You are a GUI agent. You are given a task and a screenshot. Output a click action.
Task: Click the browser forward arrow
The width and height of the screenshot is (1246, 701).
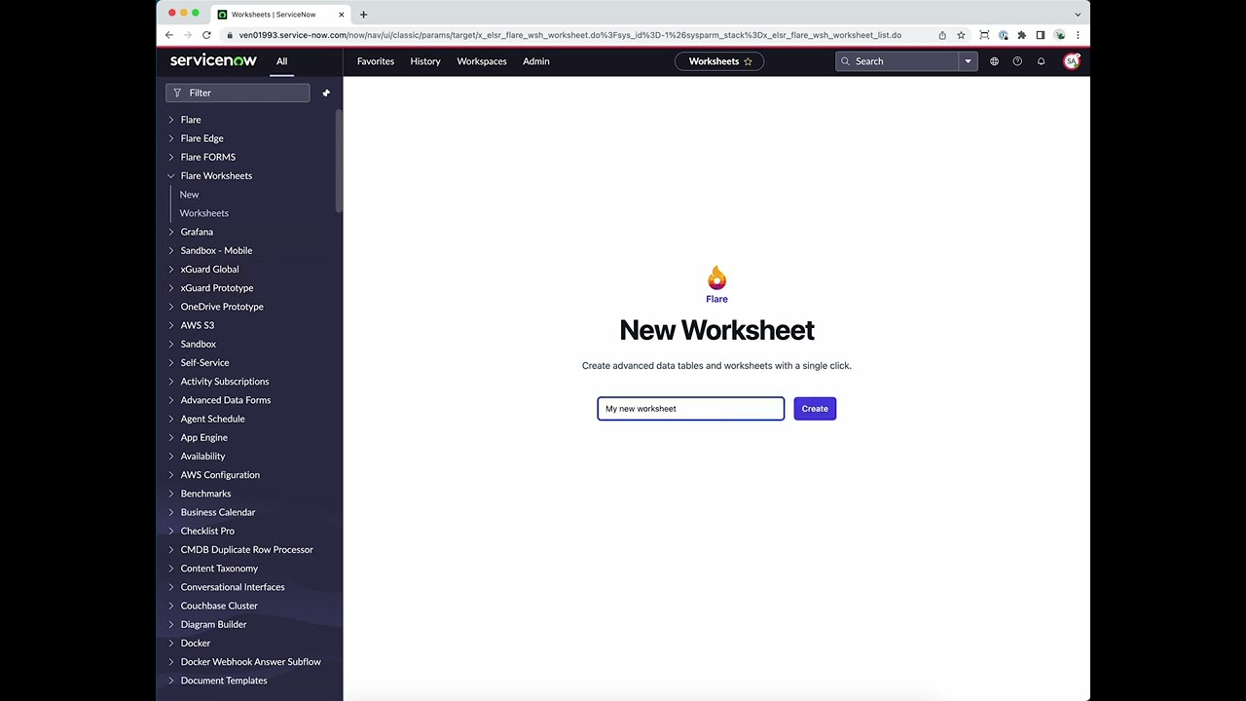click(x=188, y=35)
